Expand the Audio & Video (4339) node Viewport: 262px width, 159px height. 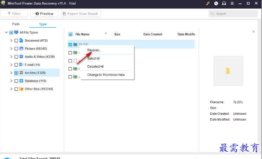pyautogui.click(x=11, y=57)
